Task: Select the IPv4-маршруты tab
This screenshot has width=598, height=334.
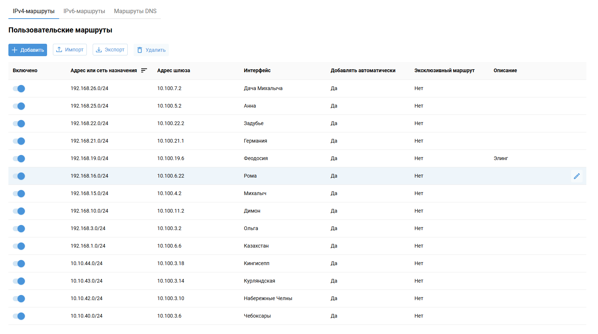Action: click(x=34, y=11)
